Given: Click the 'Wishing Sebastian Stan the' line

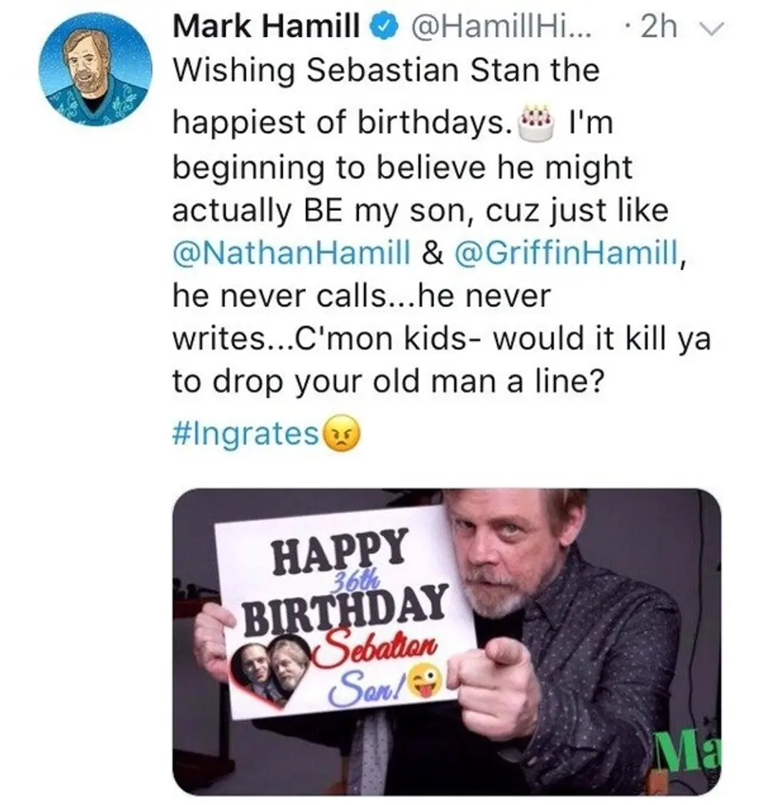Looking at the screenshot, I should 386,70.
